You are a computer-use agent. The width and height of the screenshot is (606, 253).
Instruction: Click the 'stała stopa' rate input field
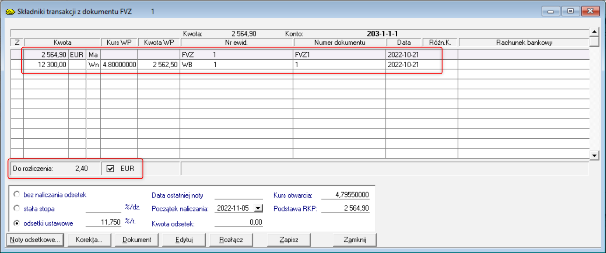point(103,208)
